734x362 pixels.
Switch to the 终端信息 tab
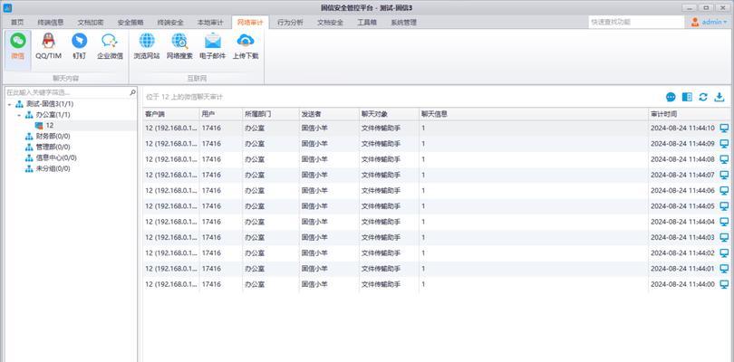pos(51,22)
